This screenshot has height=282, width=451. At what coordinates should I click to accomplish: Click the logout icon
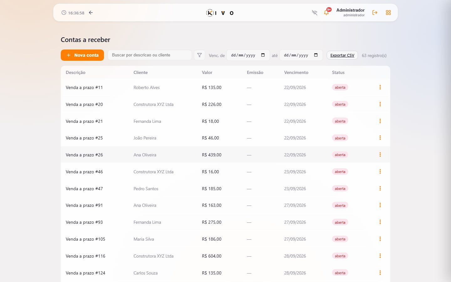tap(375, 13)
